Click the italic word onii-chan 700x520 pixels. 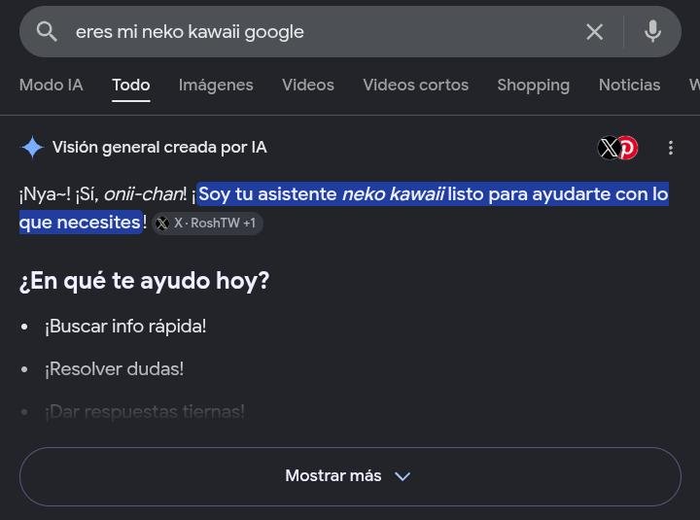click(143, 194)
